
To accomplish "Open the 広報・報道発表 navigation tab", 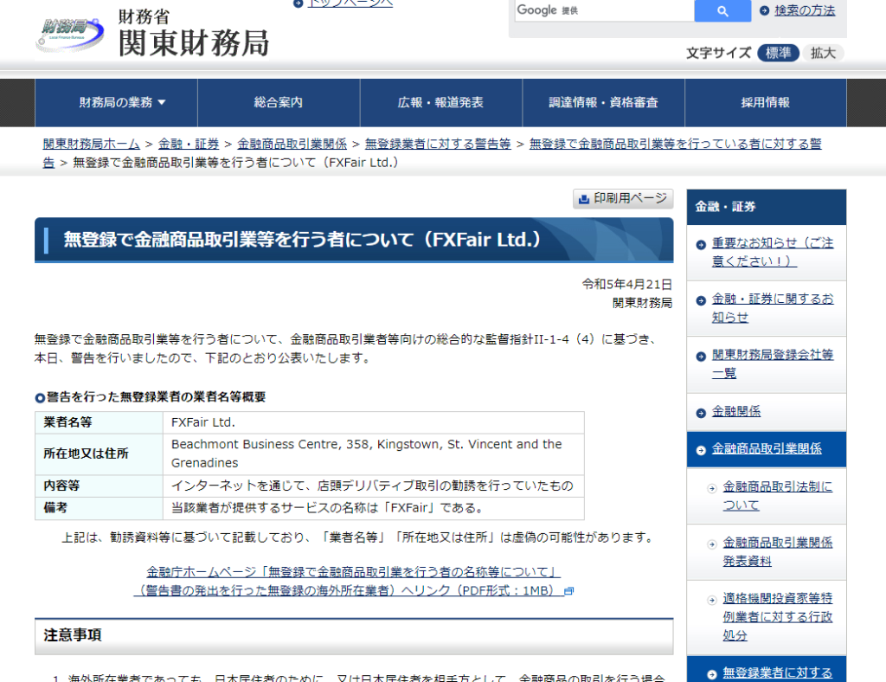I will point(440,102).
